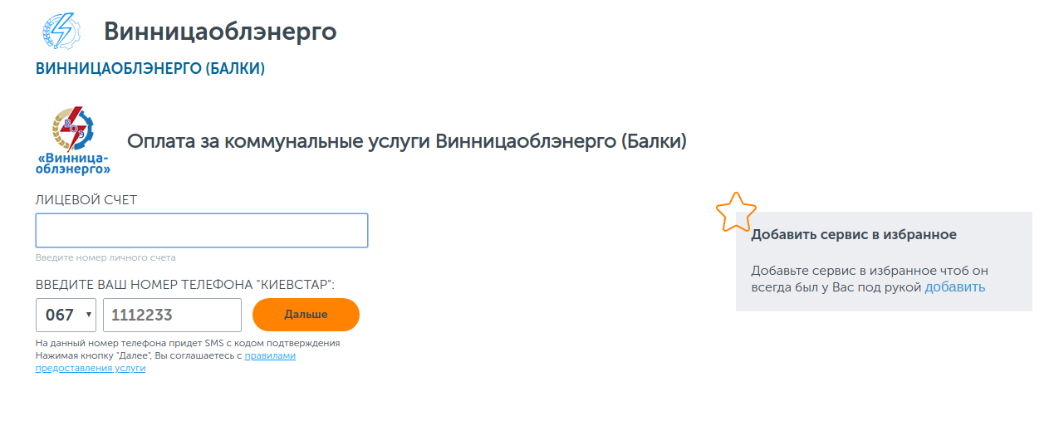Click the ЛИЦЕВОЙ СЧЕТ label
Image resolution: width=1054 pixels, height=421 pixels.
86,200
